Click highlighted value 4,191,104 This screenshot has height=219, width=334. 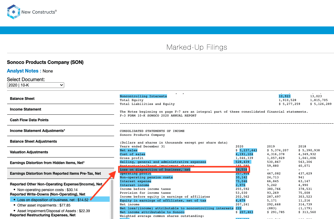coord(244,154)
